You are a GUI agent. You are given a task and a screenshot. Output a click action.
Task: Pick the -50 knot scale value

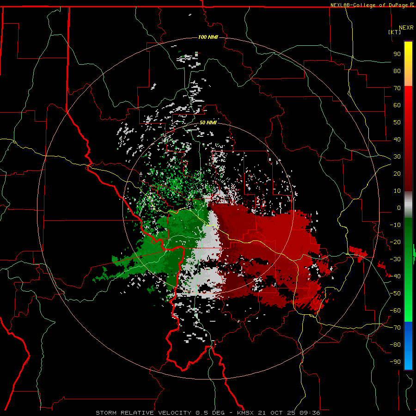(395, 294)
